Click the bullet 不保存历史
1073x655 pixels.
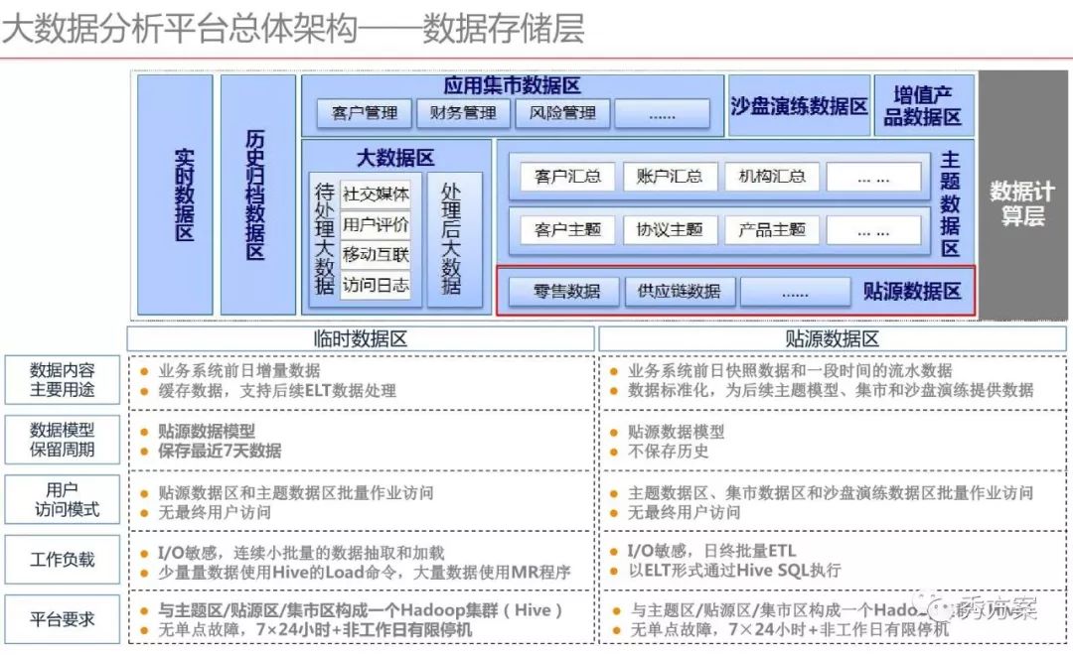point(668,452)
